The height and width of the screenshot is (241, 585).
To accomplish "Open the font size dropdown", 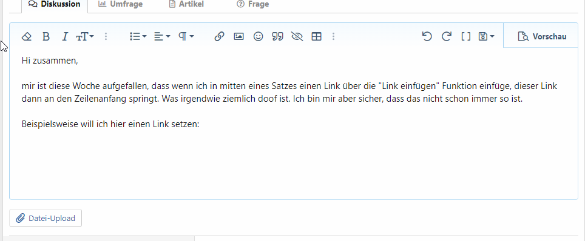I will 85,36.
